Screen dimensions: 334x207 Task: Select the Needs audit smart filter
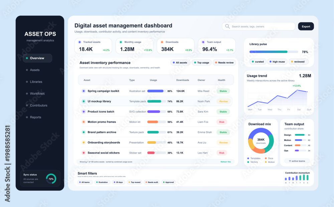(x=151, y=182)
